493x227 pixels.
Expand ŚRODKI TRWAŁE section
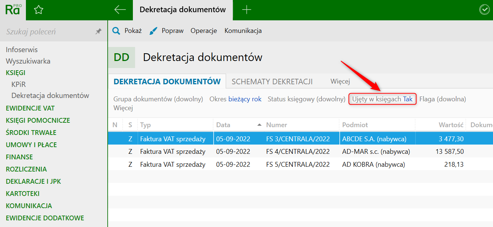31,132
